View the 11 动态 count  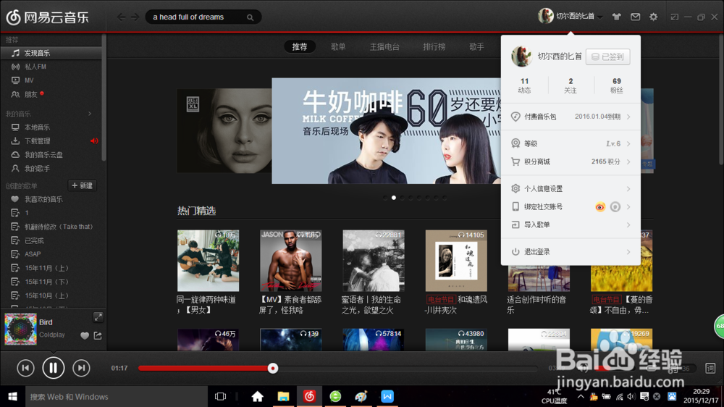click(524, 85)
